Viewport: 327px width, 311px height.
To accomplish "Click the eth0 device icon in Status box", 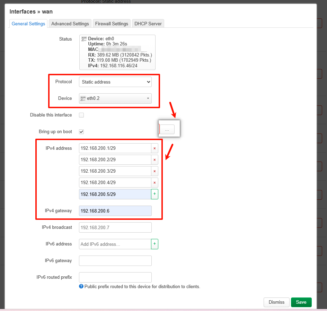I will point(84,39).
